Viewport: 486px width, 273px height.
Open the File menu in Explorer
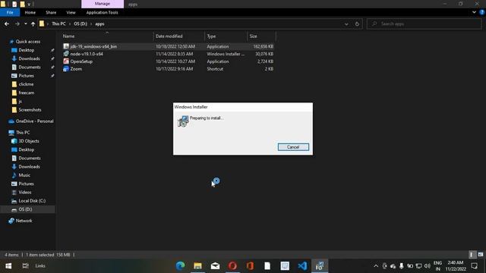pos(10,12)
